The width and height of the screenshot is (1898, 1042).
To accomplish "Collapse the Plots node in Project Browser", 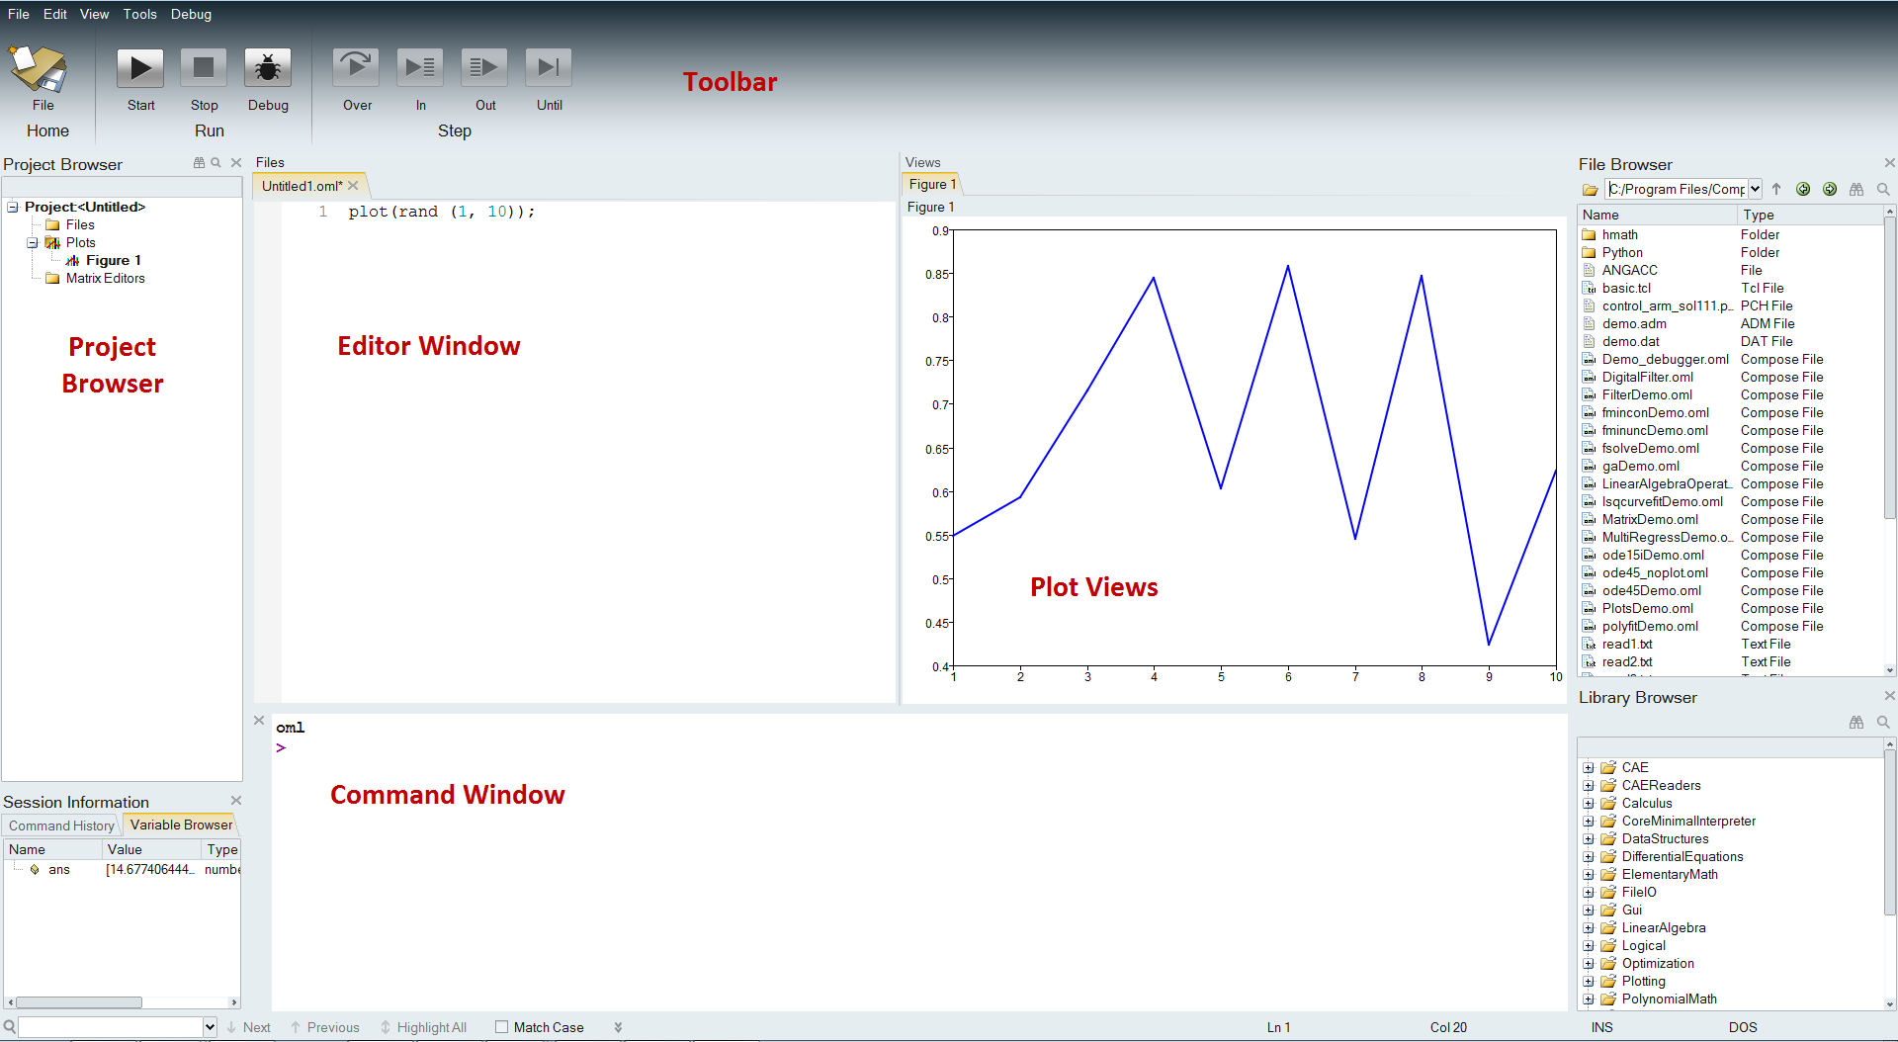I will (32, 242).
